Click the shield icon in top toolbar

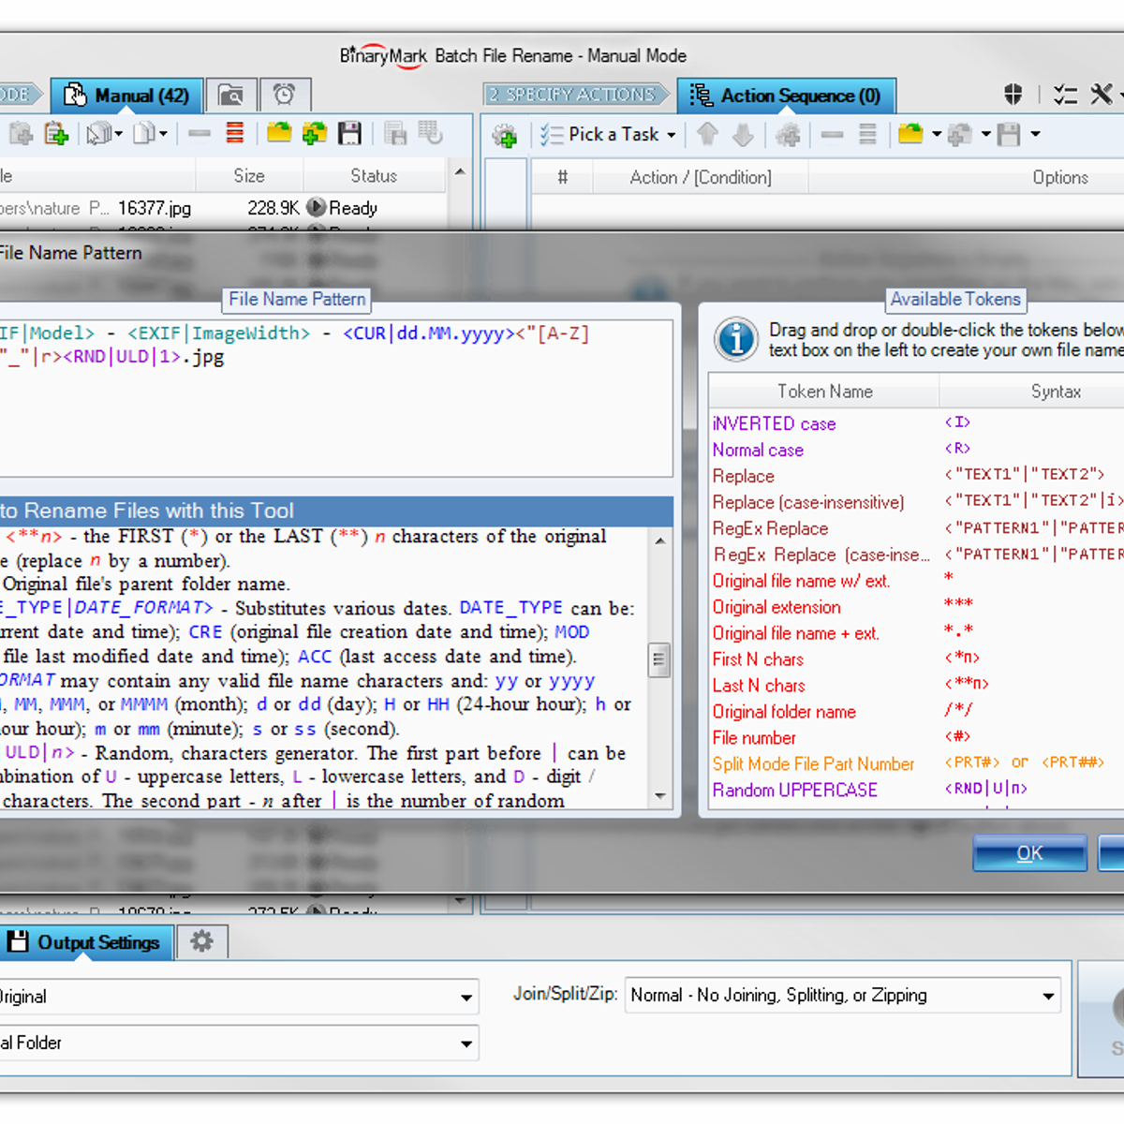click(x=1013, y=95)
